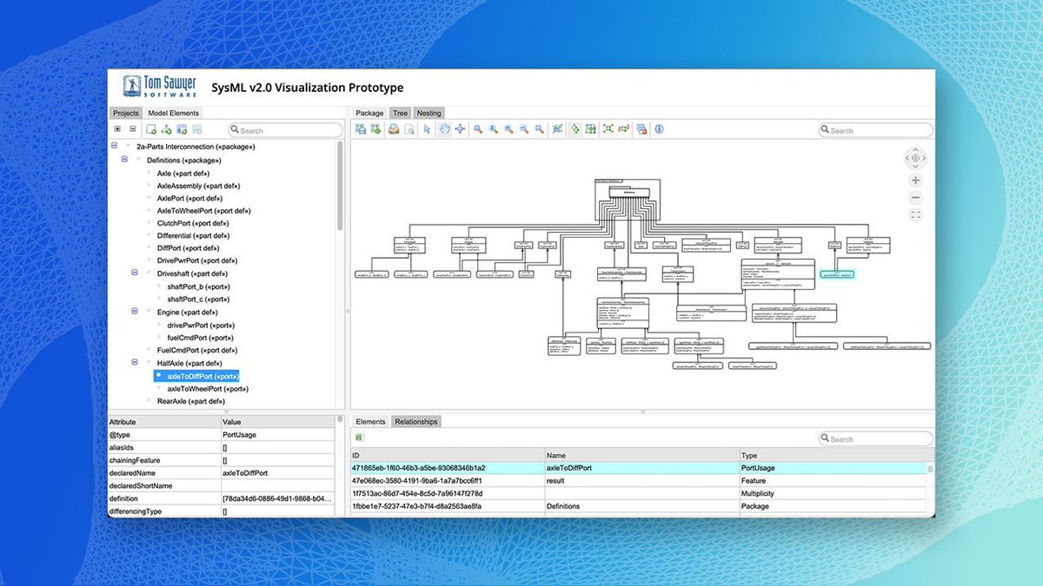The height and width of the screenshot is (586, 1043).
Task: Select FuelCmdPort port def tree item
Action: 197,350
